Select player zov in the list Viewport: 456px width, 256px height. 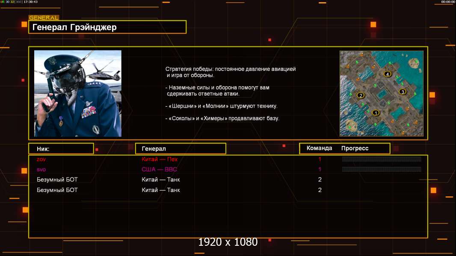[41, 159]
